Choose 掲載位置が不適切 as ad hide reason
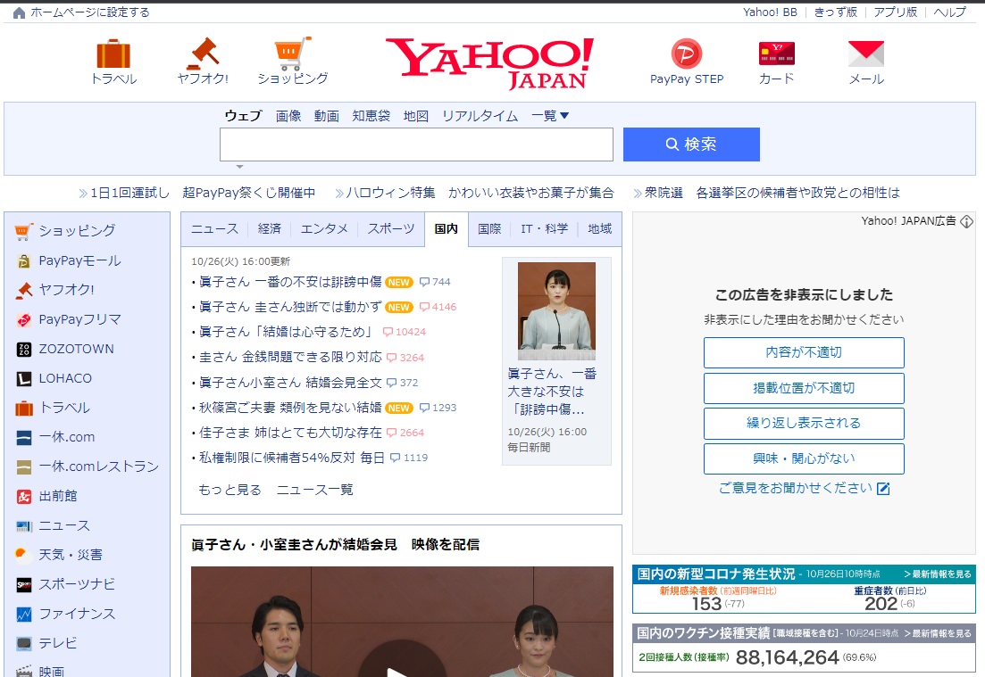This screenshot has width=985, height=677. [804, 388]
